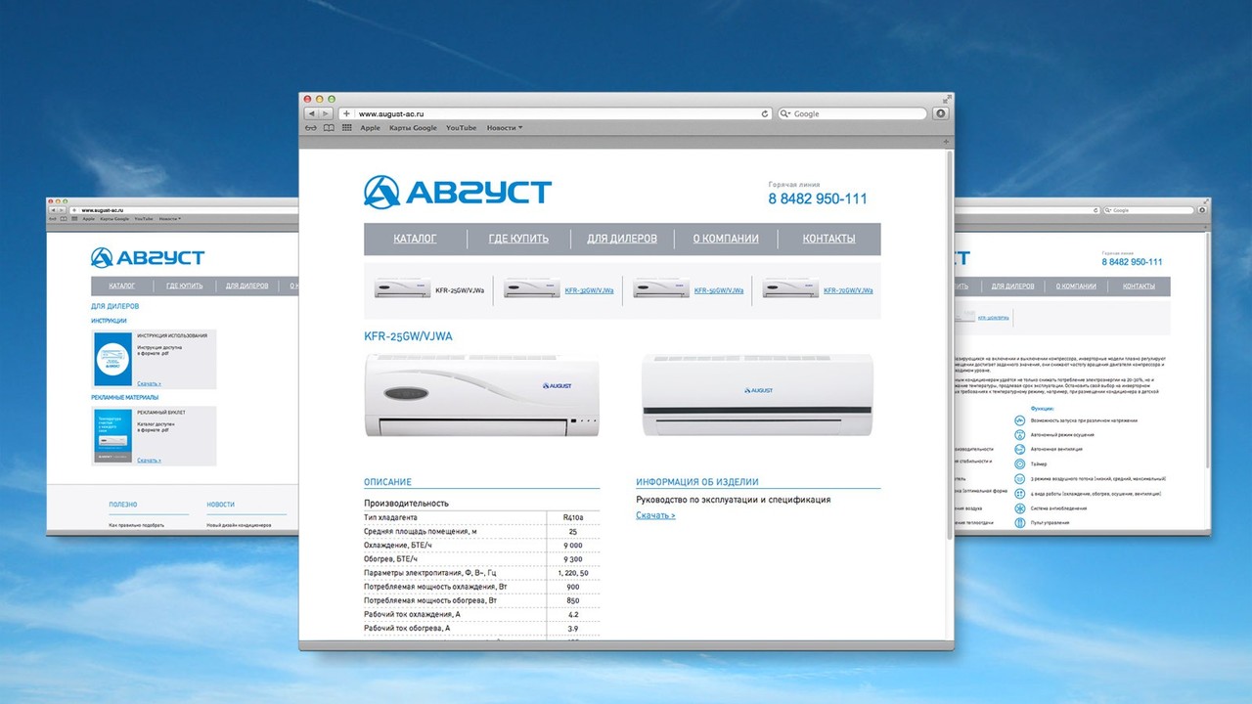
Task: Click the new tab plus at tab bar right
Action: click(945, 142)
